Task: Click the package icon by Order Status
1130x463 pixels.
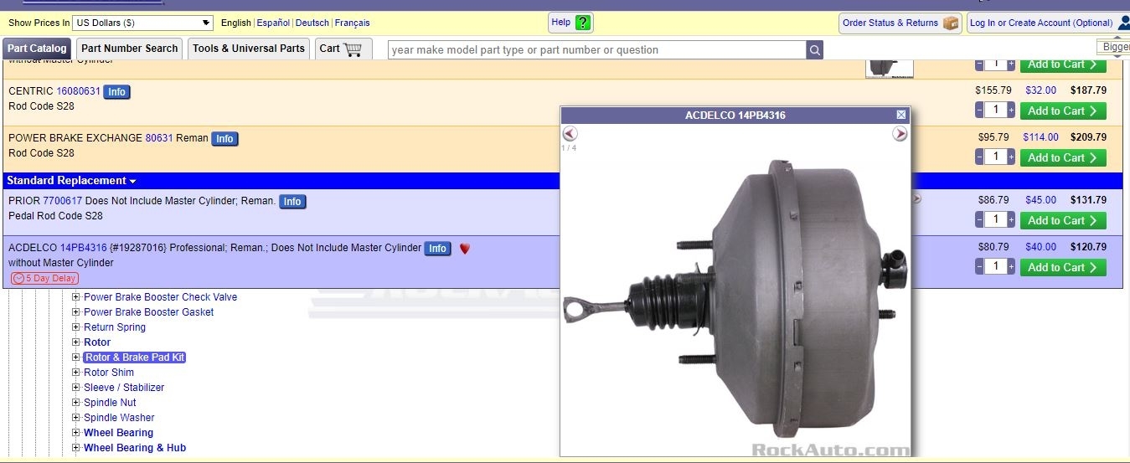Action: pyautogui.click(x=951, y=23)
